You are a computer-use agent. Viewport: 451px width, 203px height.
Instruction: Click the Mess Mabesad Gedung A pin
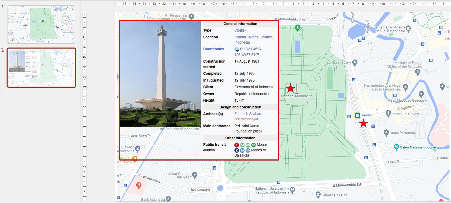pos(421,95)
